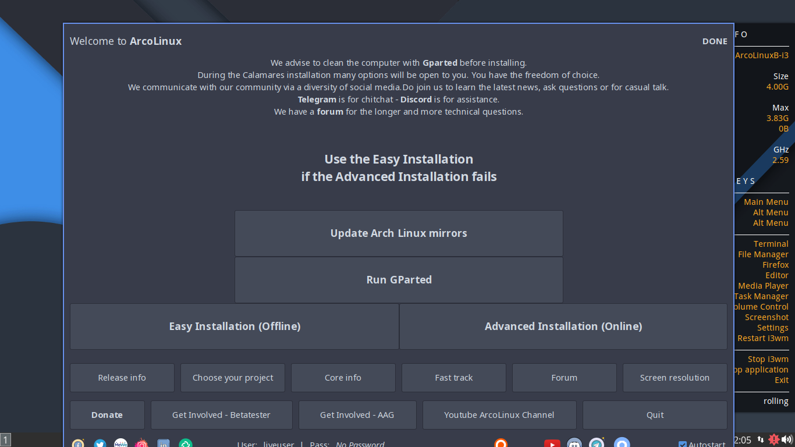This screenshot has width=795, height=447.
Task: Start Advanced Installation (Online)
Action: [563, 327]
